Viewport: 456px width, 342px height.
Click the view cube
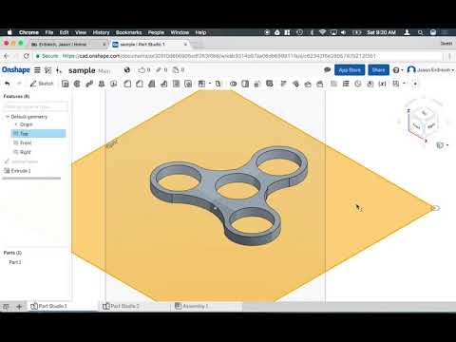click(424, 122)
